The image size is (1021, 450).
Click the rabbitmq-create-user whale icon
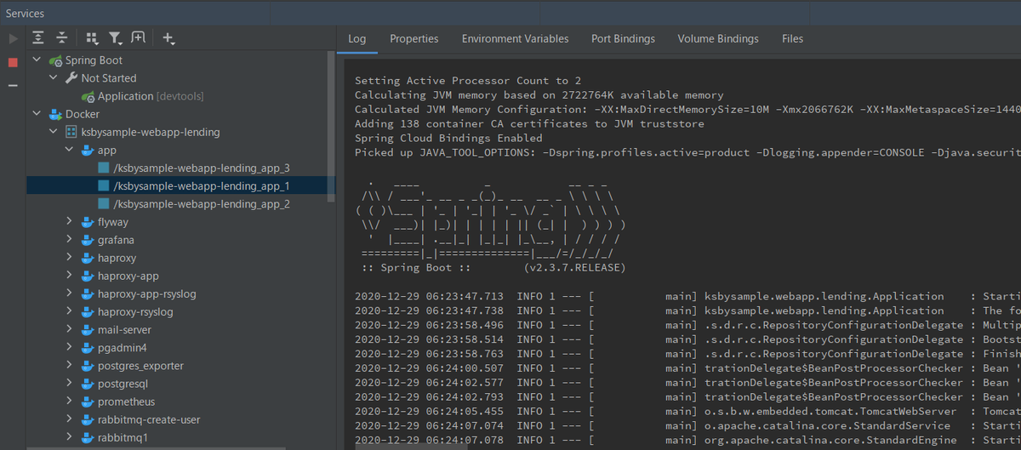click(88, 419)
